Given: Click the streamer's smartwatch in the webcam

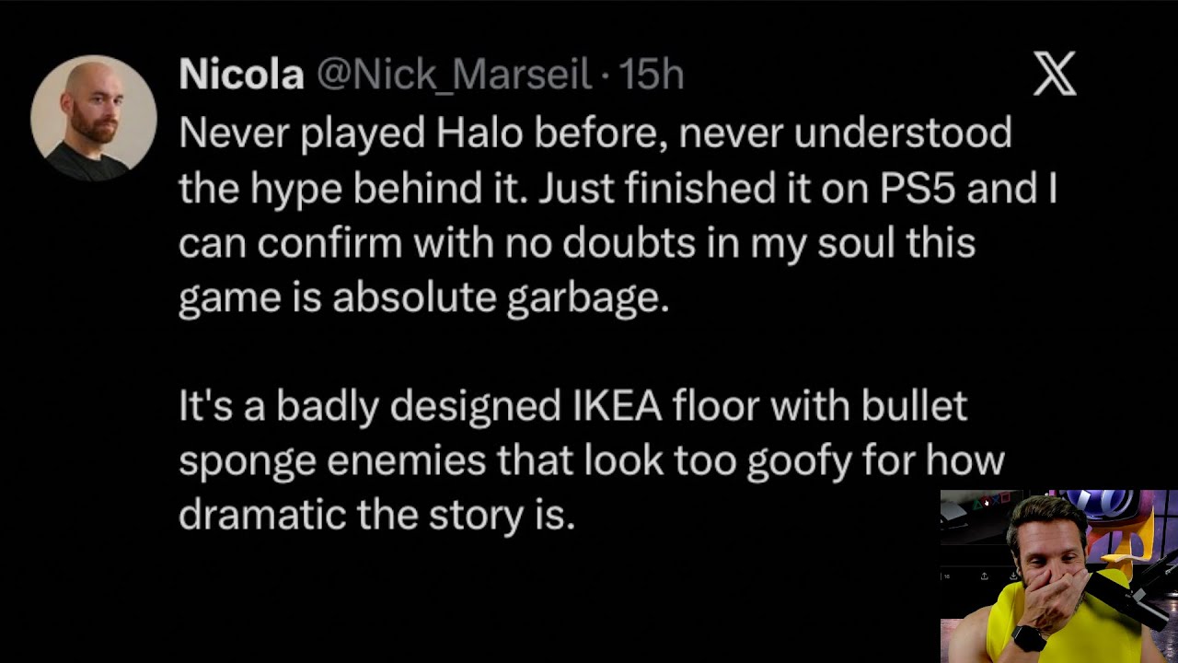Looking at the screenshot, I should [x=1029, y=638].
